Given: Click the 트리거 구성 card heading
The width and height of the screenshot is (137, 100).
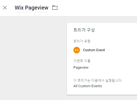Looking at the screenshot, I should coord(84,30).
